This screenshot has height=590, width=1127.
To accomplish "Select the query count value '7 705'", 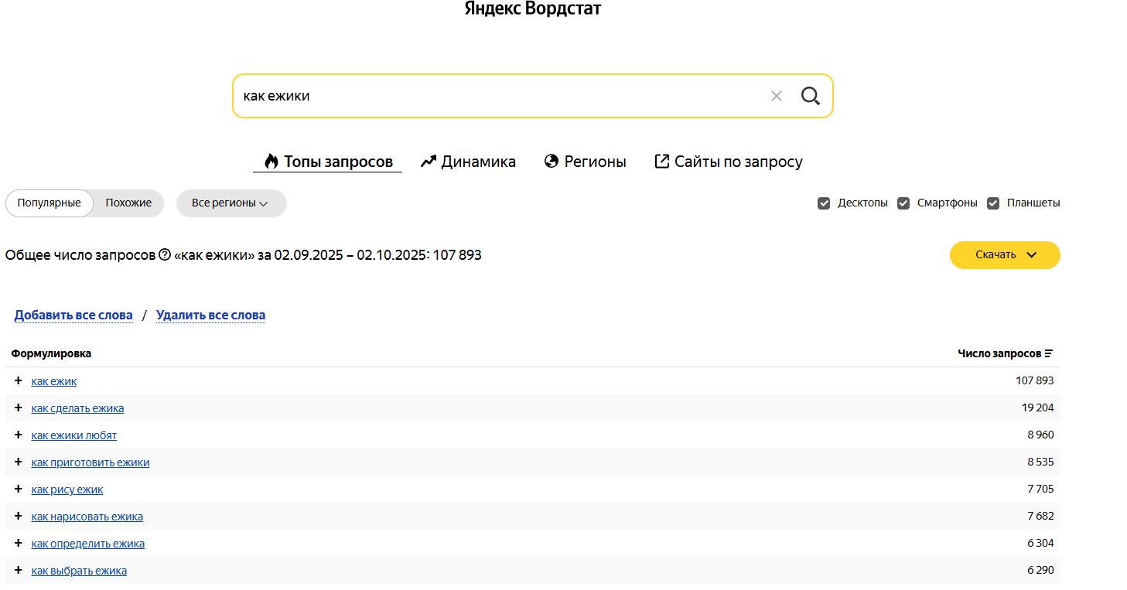I will tap(1040, 489).
